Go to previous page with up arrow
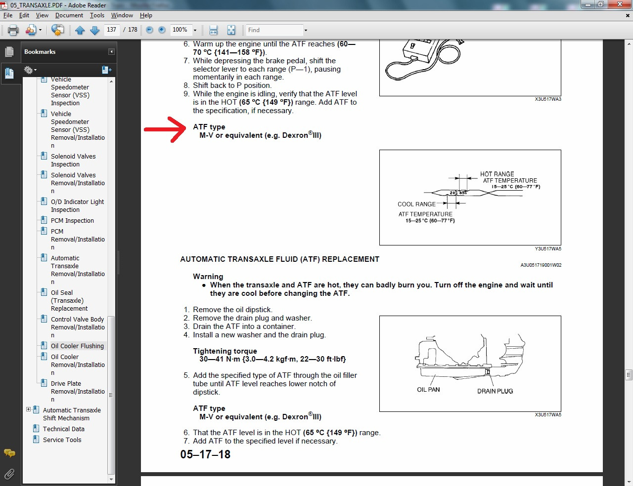This screenshot has height=486, width=633. pyautogui.click(x=80, y=30)
